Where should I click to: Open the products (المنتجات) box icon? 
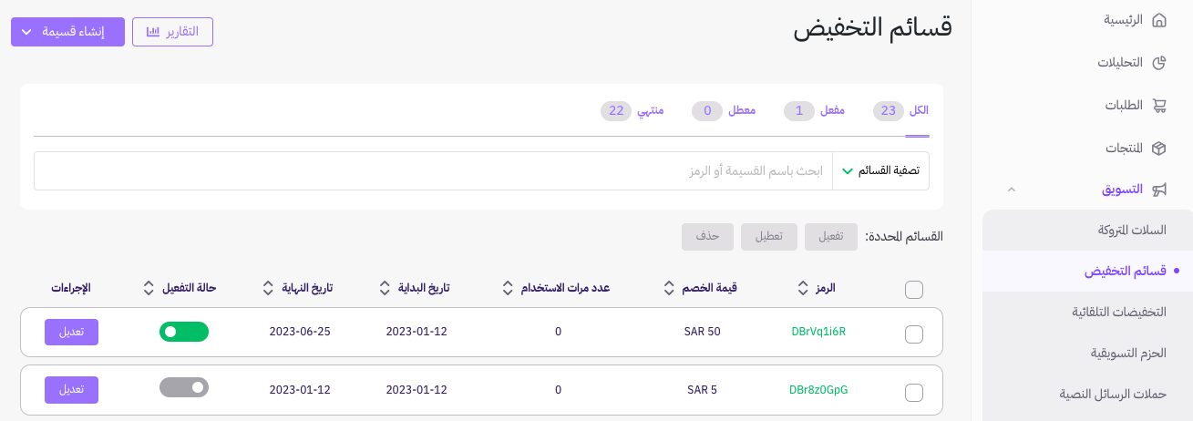[1159, 148]
